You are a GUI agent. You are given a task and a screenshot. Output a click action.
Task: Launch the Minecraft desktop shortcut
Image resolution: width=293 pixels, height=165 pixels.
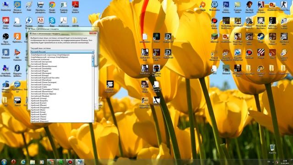(214, 37)
